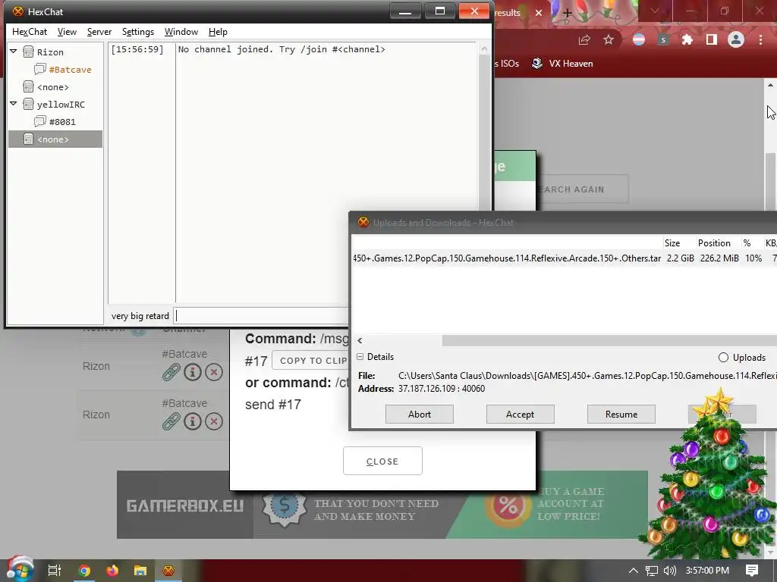Screen dimensions: 777x582
Task: Select the yellowIRC server entry
Action: coord(61,105)
